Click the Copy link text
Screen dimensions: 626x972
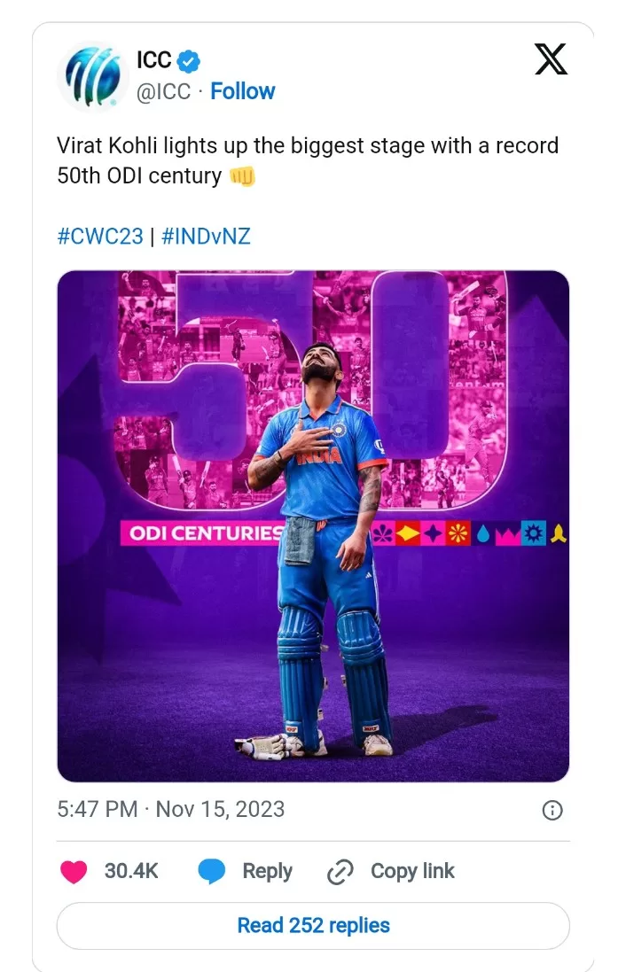pos(412,872)
